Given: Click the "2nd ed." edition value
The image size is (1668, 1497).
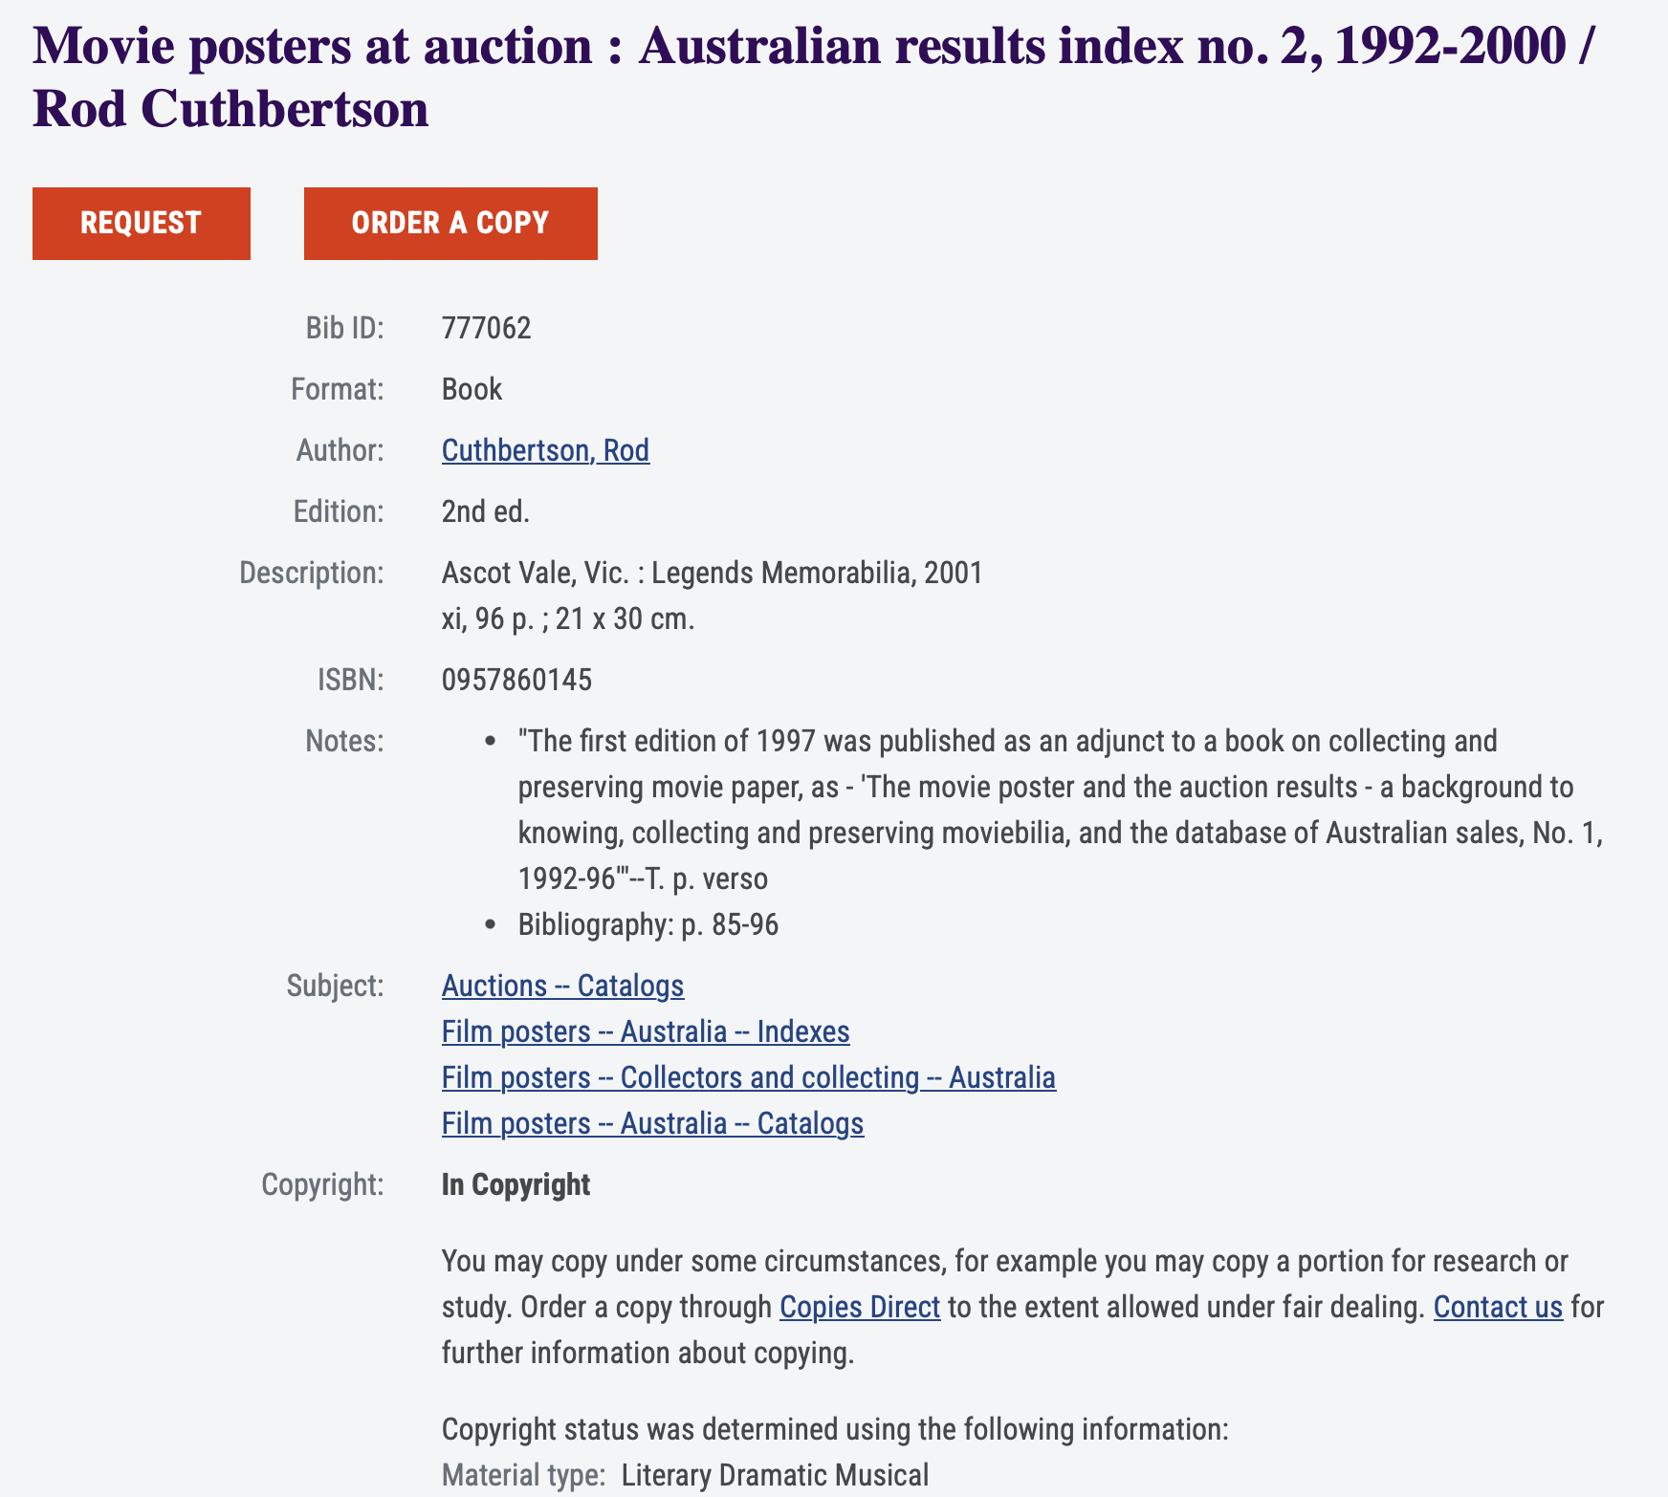Looking at the screenshot, I should tap(485, 511).
